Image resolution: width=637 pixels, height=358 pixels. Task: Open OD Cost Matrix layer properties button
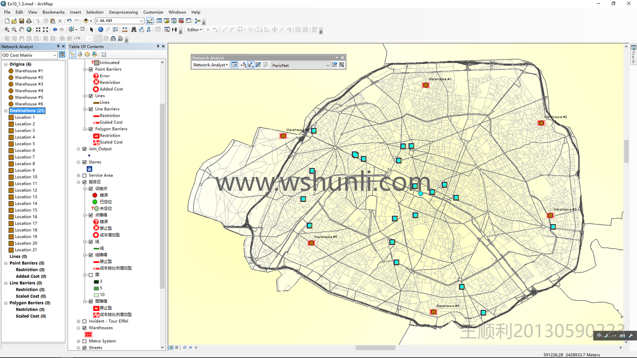point(62,55)
